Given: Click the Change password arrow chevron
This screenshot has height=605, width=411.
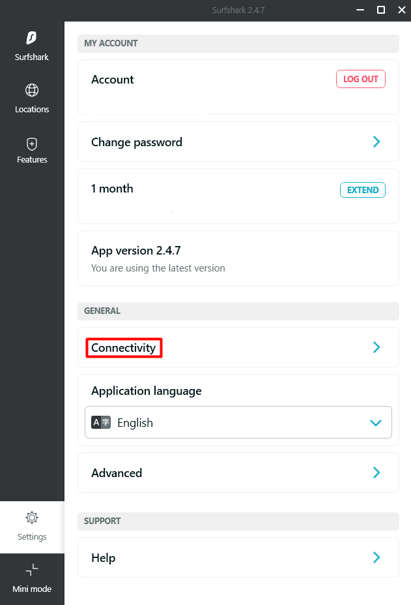Looking at the screenshot, I should (x=376, y=142).
